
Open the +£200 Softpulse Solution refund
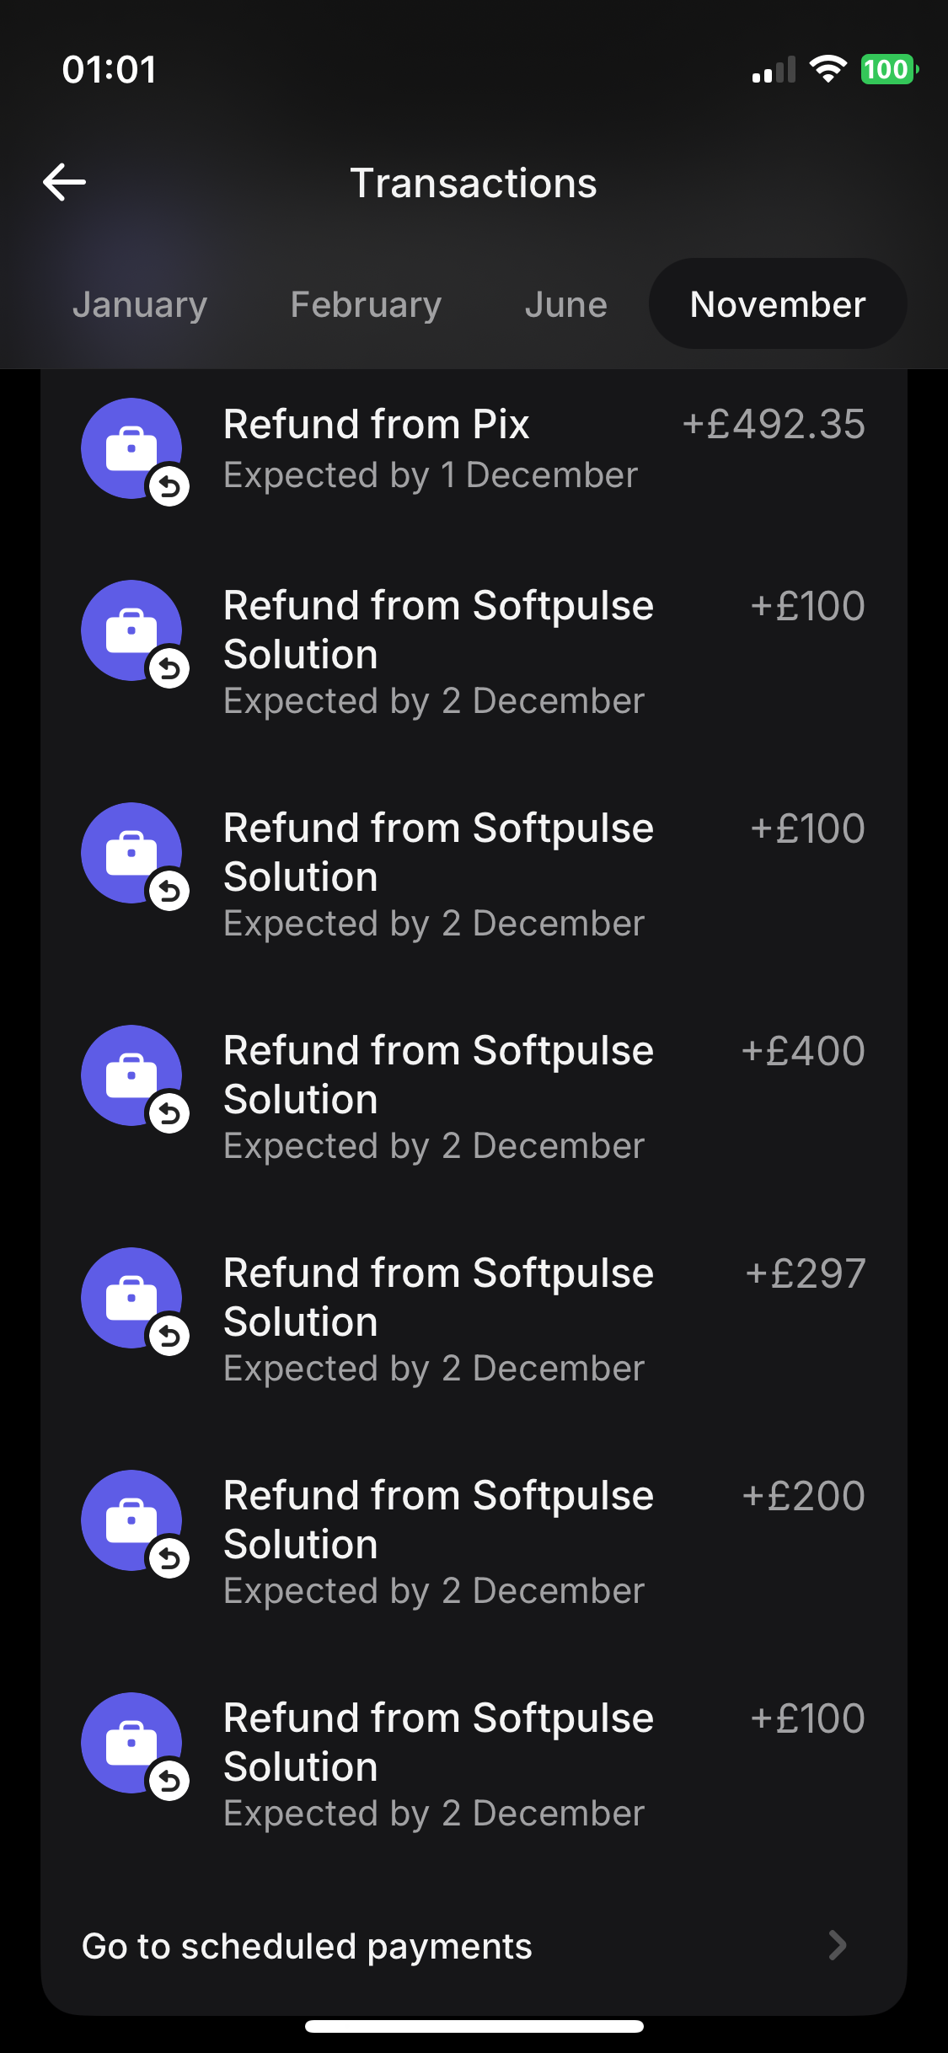pos(438,1542)
